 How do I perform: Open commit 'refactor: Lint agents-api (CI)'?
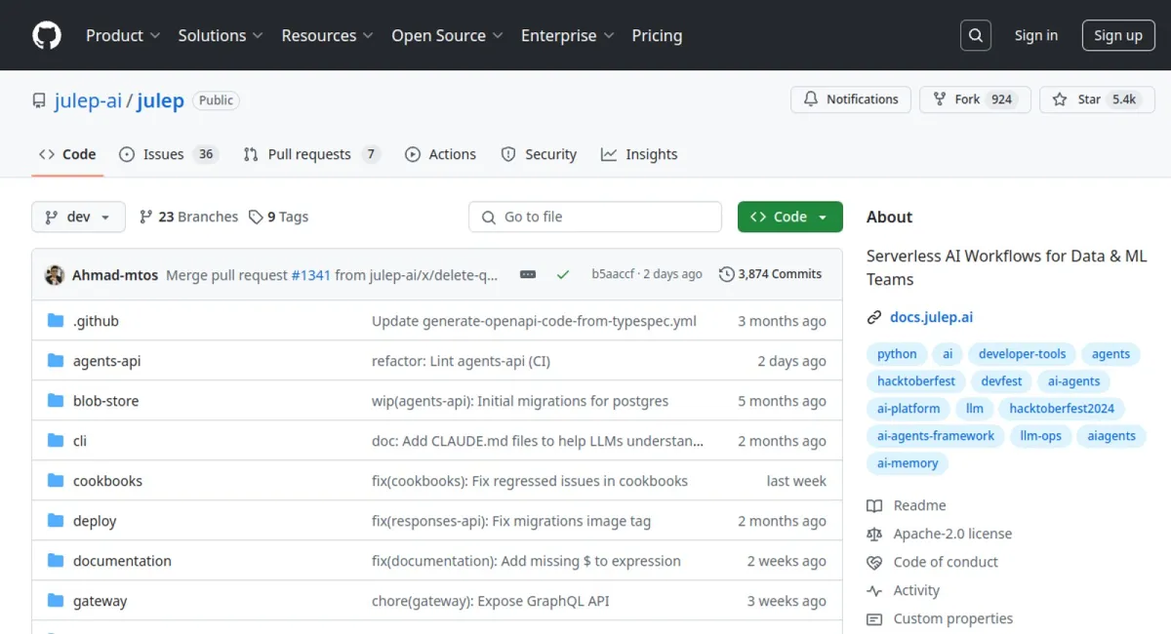[462, 361]
